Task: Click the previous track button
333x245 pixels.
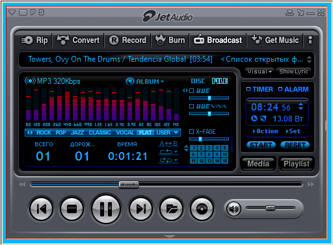Action: click(41, 209)
